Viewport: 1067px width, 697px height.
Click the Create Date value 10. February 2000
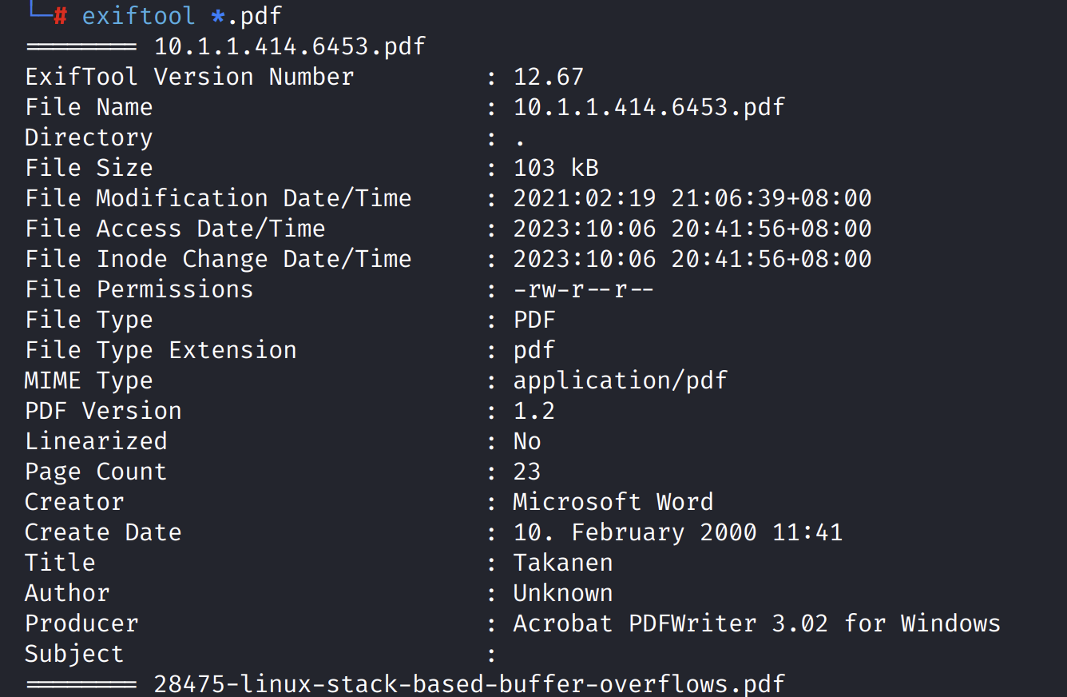point(677,532)
